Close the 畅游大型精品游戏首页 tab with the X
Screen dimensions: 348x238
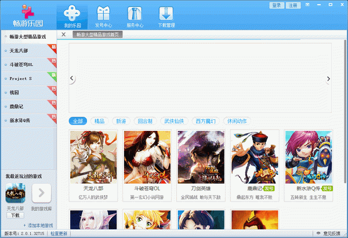coord(64,34)
